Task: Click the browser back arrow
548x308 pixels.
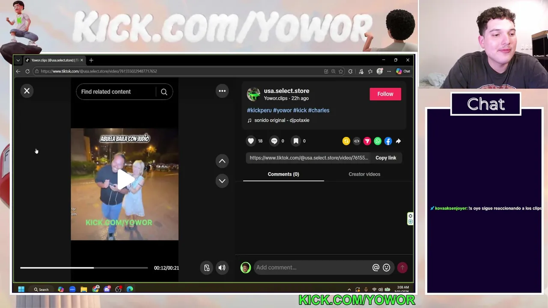Action: point(18,71)
